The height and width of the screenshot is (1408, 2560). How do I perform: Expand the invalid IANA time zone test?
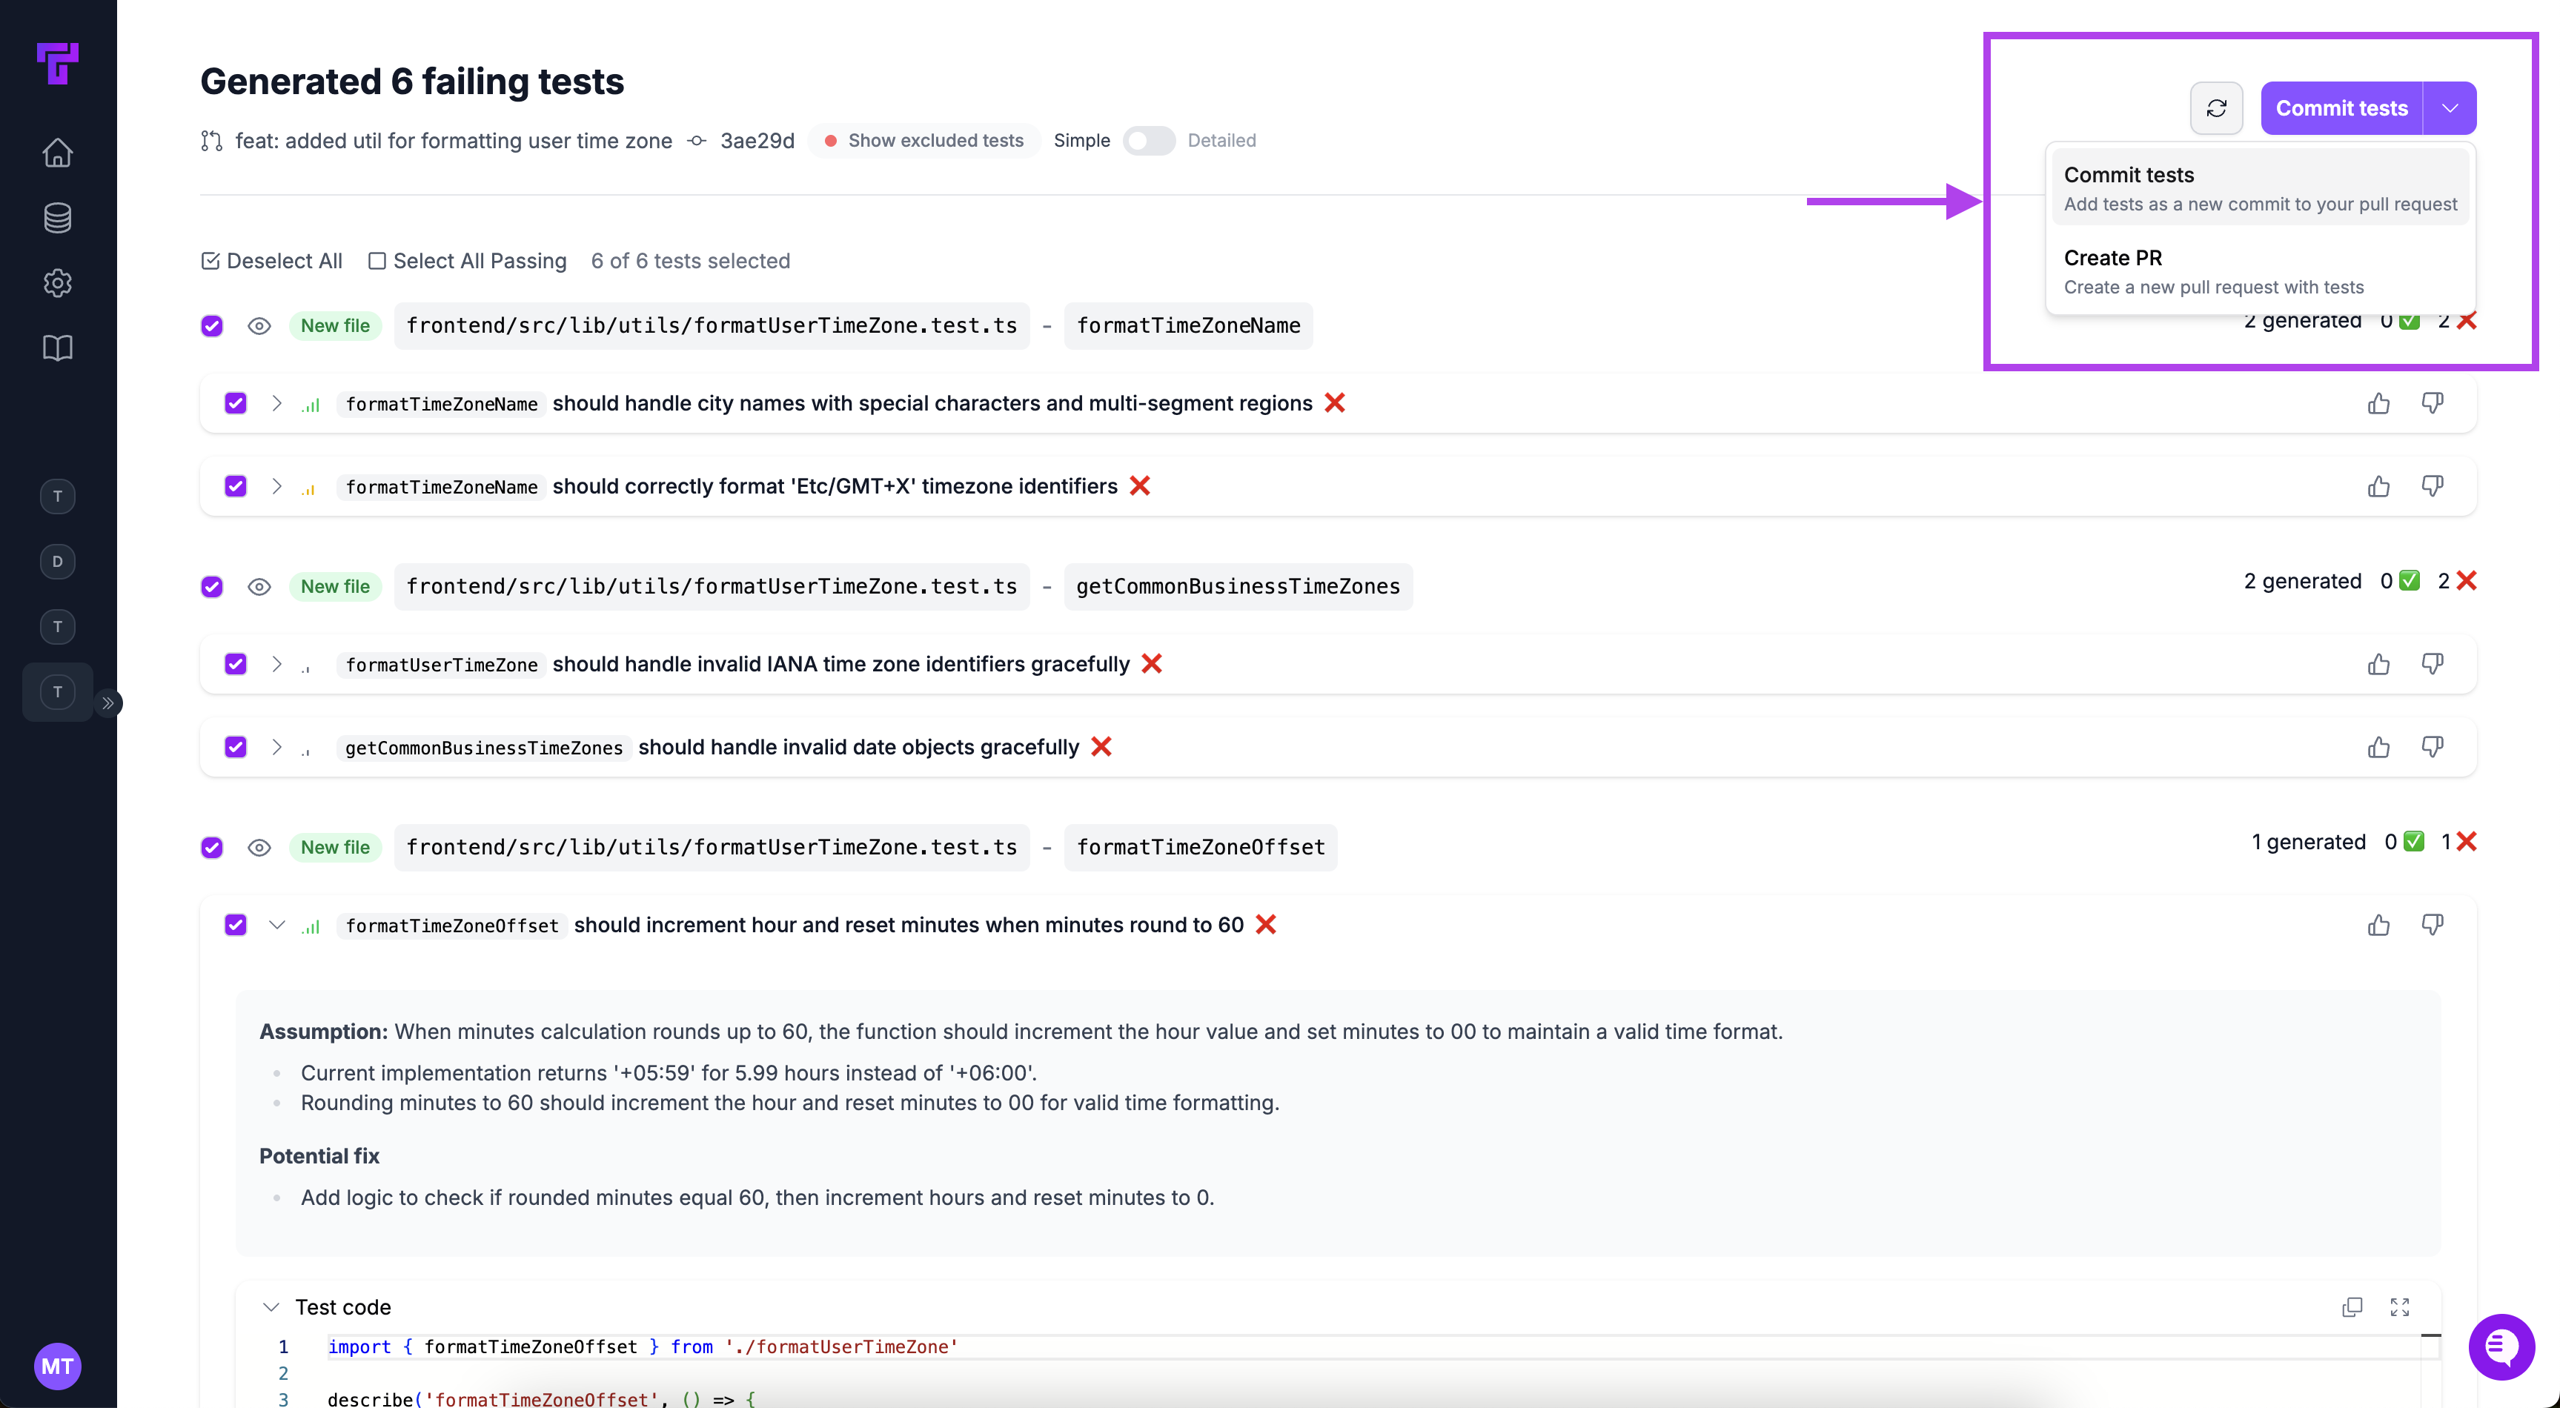(x=277, y=664)
